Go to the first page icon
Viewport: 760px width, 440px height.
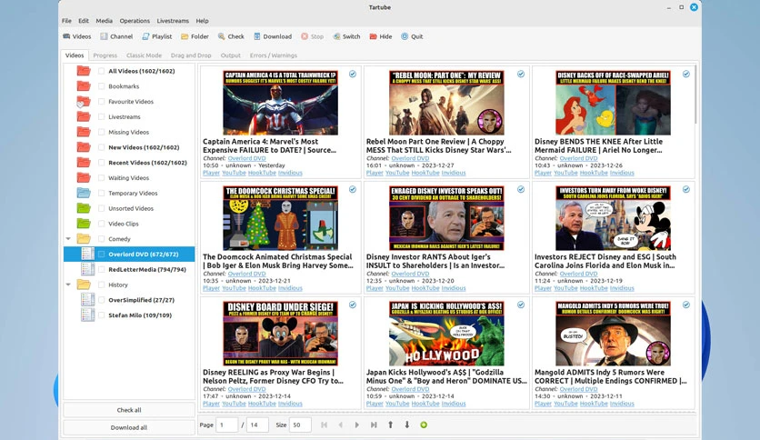(324, 425)
